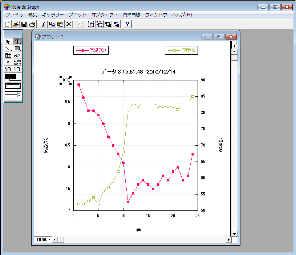Select the x-axis label 時
This screenshot has width=296, height=255.
point(138,230)
